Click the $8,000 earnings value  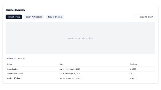tap(132, 73)
